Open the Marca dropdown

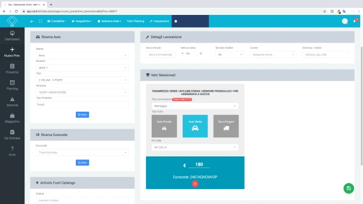(x=82, y=55)
